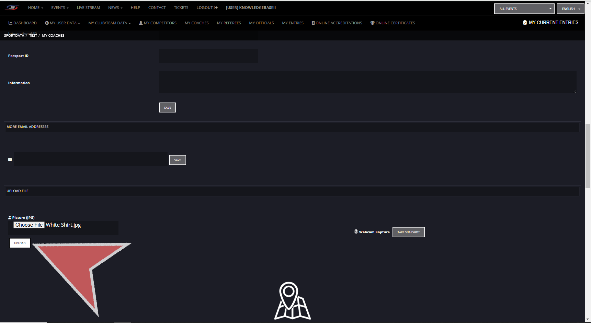Open the Events menu
591x323 pixels.
click(60, 8)
